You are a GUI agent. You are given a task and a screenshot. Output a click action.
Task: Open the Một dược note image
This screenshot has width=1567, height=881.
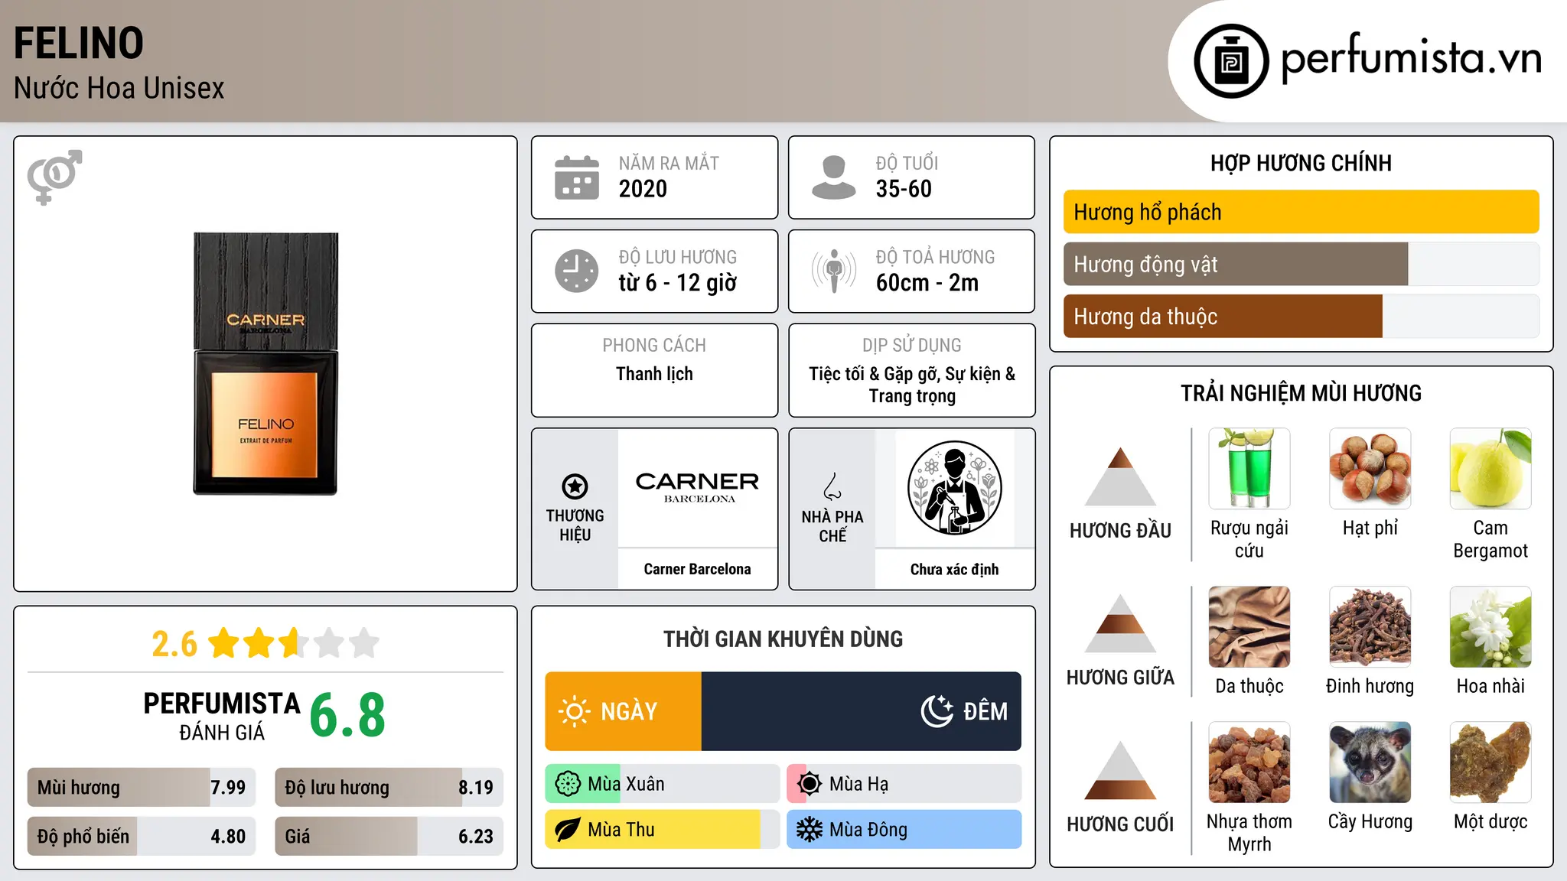tap(1490, 762)
